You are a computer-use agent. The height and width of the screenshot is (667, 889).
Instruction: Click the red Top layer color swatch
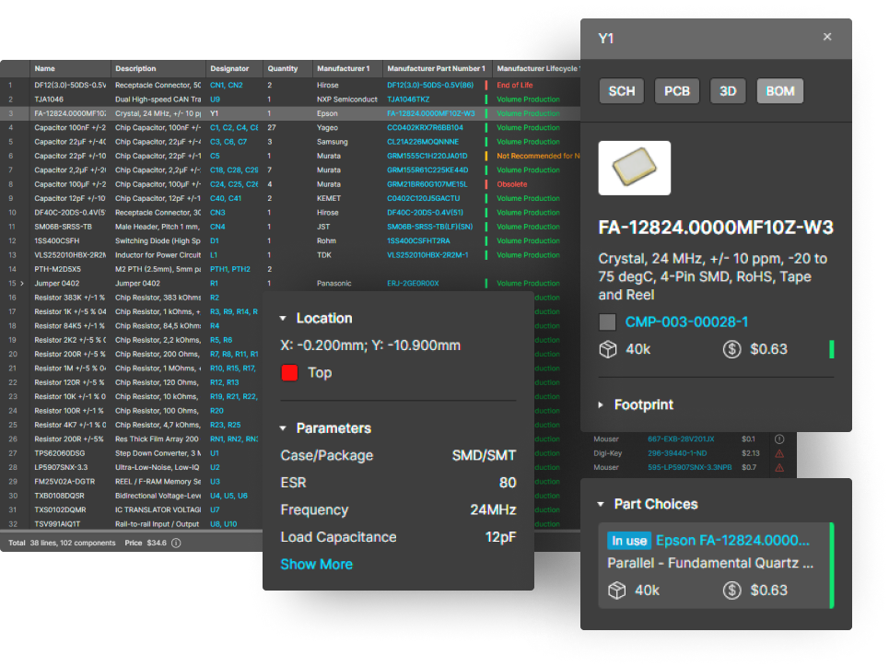point(290,373)
